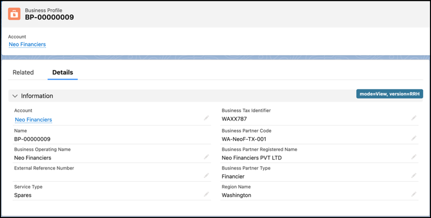Edit the Business Operating Name field
The image size is (431, 218).
click(x=206, y=157)
